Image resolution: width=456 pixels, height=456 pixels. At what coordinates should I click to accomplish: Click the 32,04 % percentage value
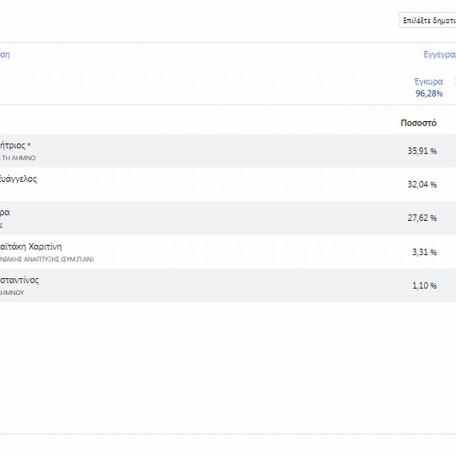click(422, 185)
